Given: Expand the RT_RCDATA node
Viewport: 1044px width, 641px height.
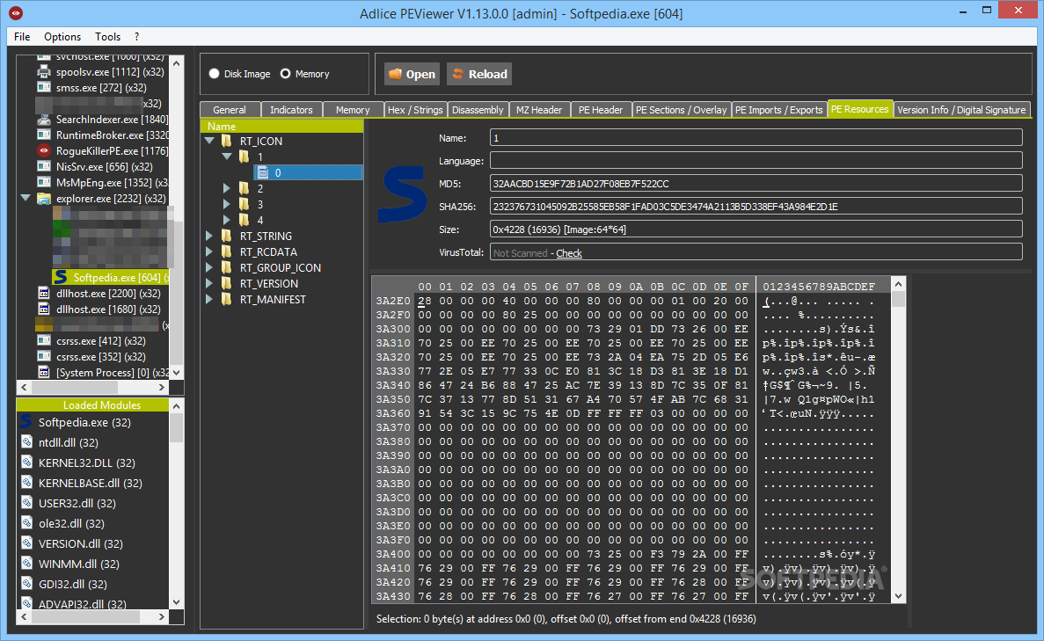Looking at the screenshot, I should [x=209, y=251].
